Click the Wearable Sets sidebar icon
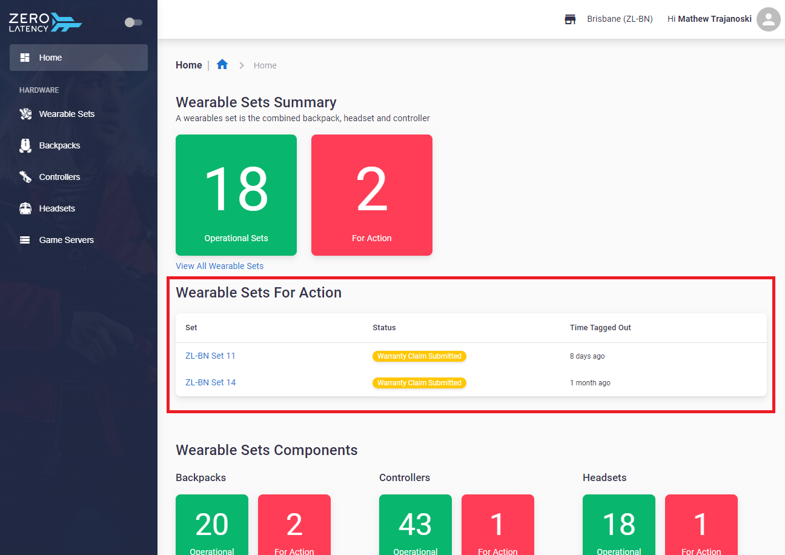The image size is (785, 555). [25, 114]
